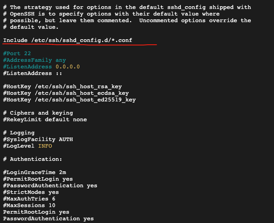
Task: Click the #SyslogFacility AUTH line
Action: click(38, 139)
